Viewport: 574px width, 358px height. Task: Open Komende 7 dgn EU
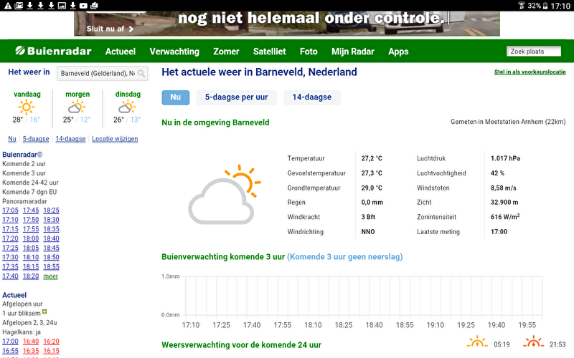29,192
